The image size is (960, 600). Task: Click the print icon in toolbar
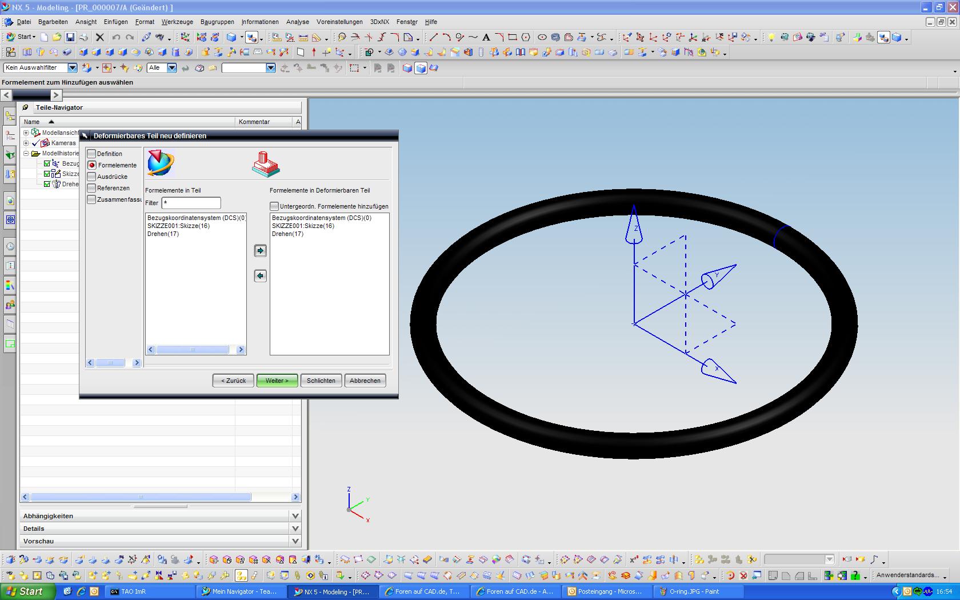pyautogui.click(x=83, y=37)
